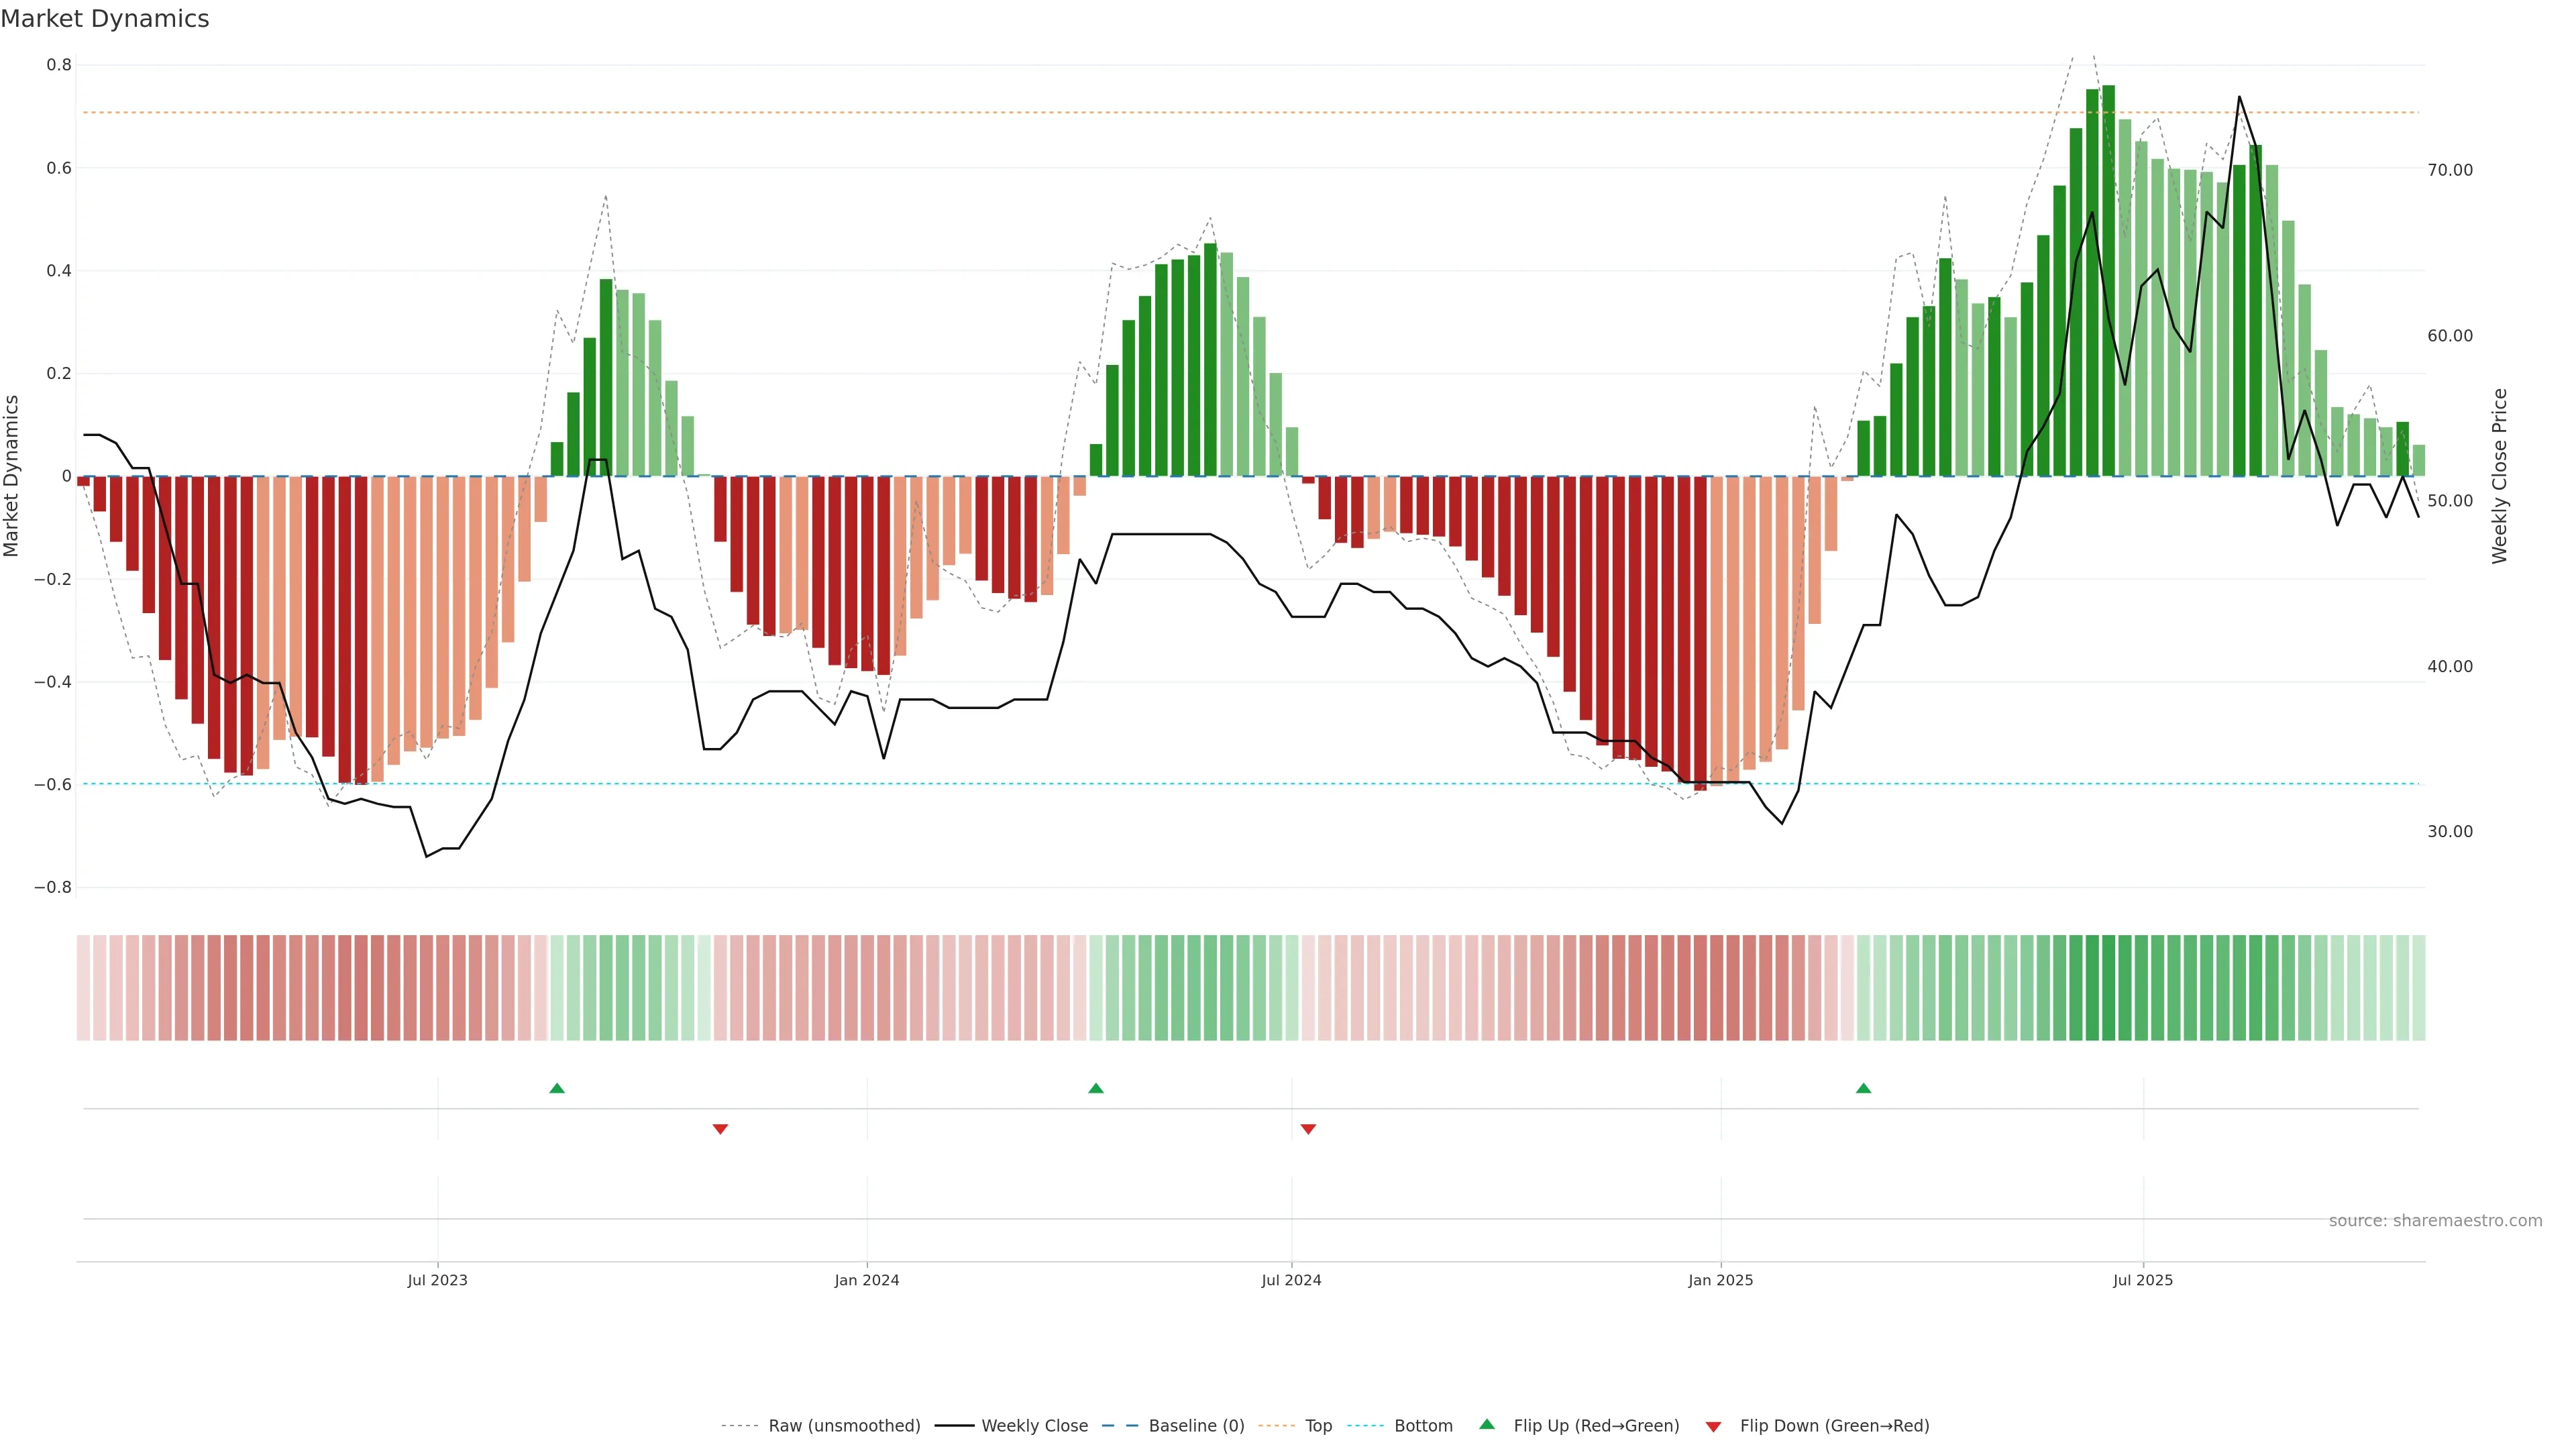
Task: Click the earliest green flip-up triangle marker
Action: coord(557,1088)
